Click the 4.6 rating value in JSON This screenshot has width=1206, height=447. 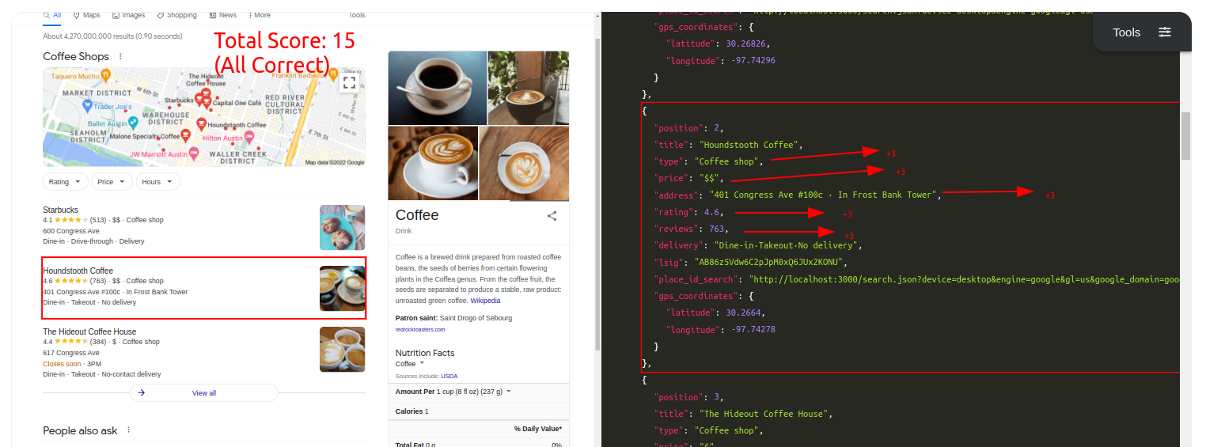712,212
